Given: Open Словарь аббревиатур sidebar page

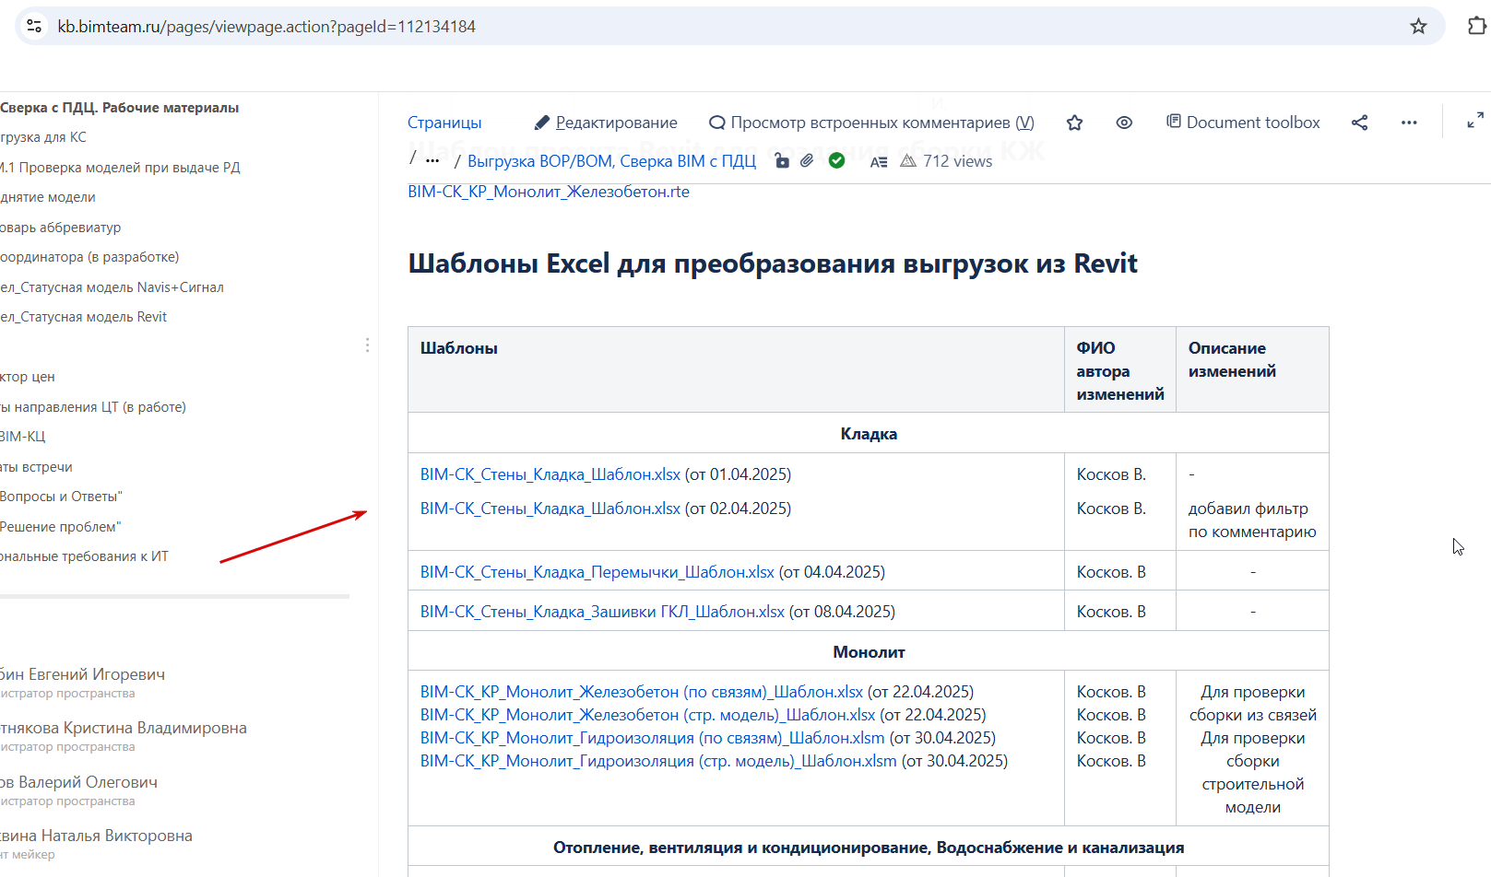Looking at the screenshot, I should click(60, 228).
